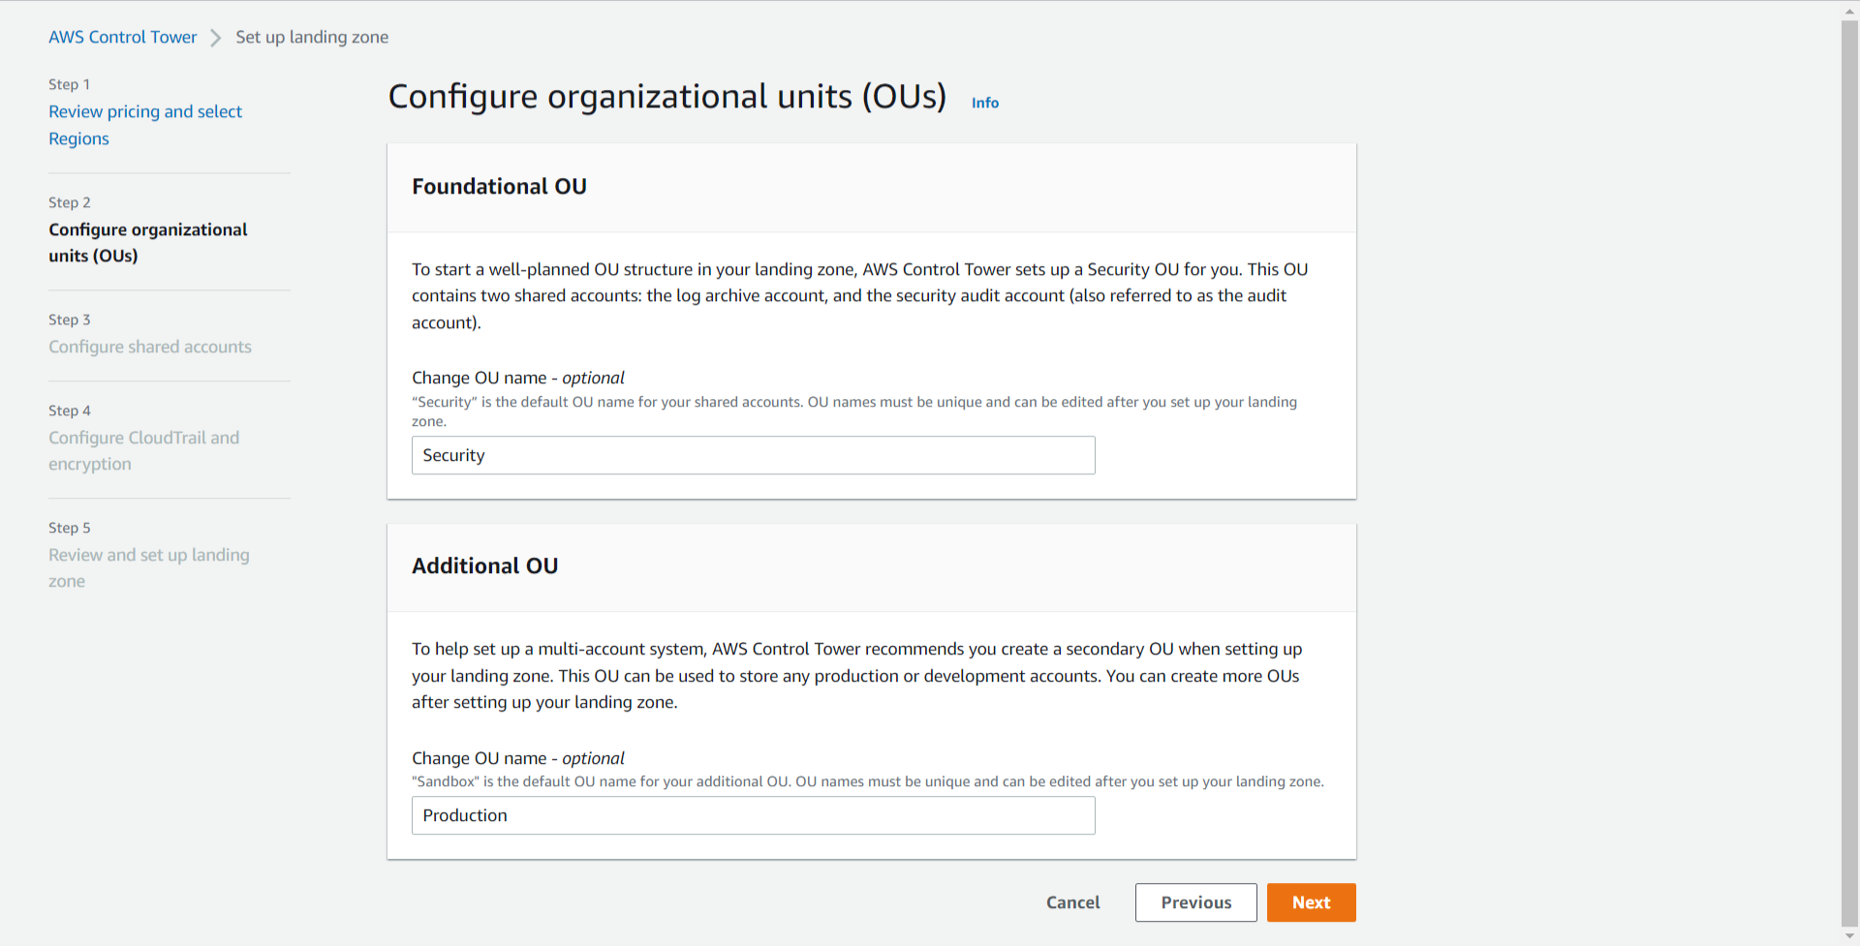Click the scrollbar down arrow
The height and width of the screenshot is (946, 1860).
(x=1849, y=937)
